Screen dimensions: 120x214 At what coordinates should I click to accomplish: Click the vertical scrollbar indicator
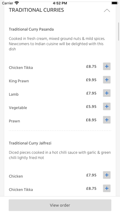(119, 32)
